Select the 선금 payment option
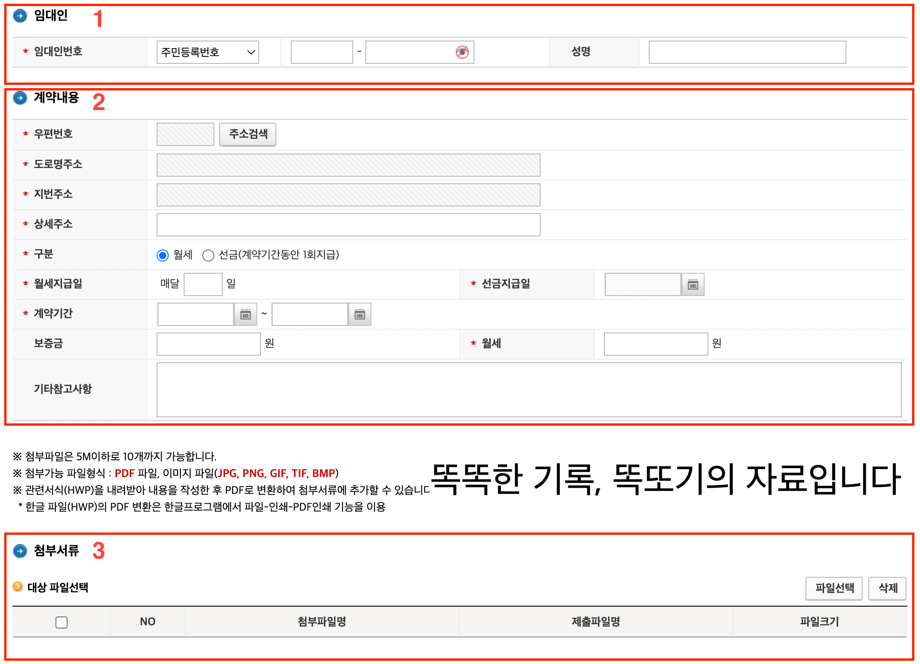The image size is (920, 664). click(x=208, y=255)
